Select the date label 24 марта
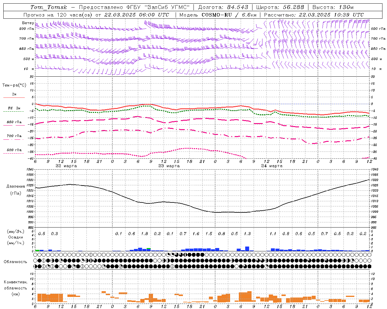The height and width of the screenshot is (309, 387). tap(272, 166)
